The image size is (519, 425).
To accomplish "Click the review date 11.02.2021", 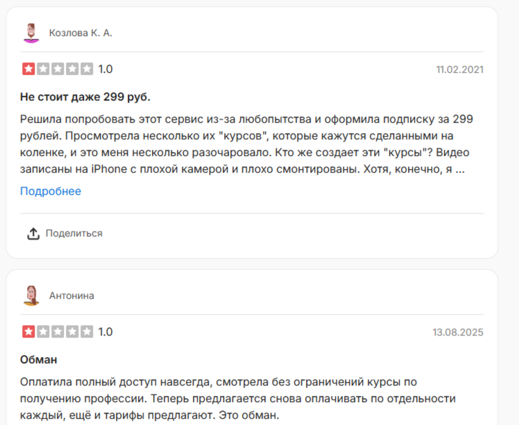I will click(459, 69).
